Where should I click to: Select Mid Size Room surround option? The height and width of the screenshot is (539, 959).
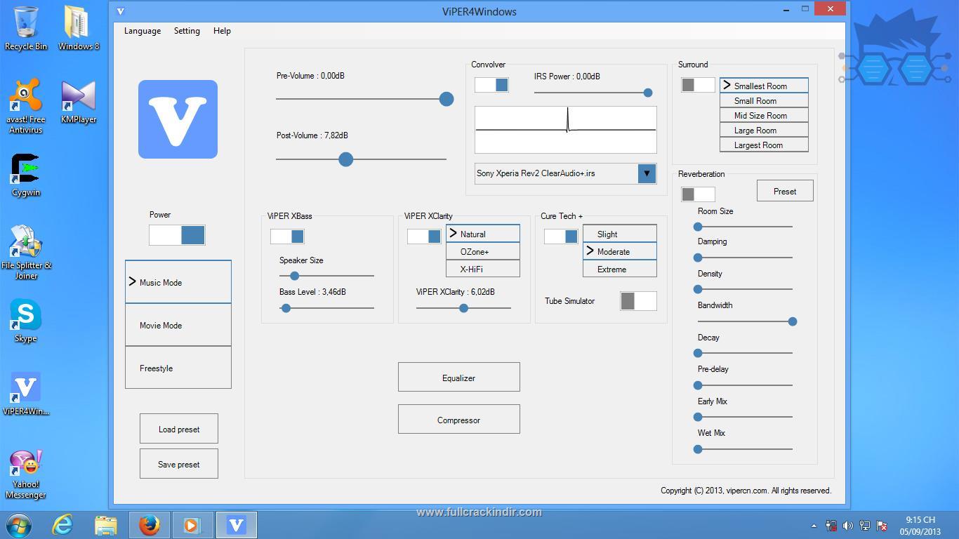coord(764,115)
